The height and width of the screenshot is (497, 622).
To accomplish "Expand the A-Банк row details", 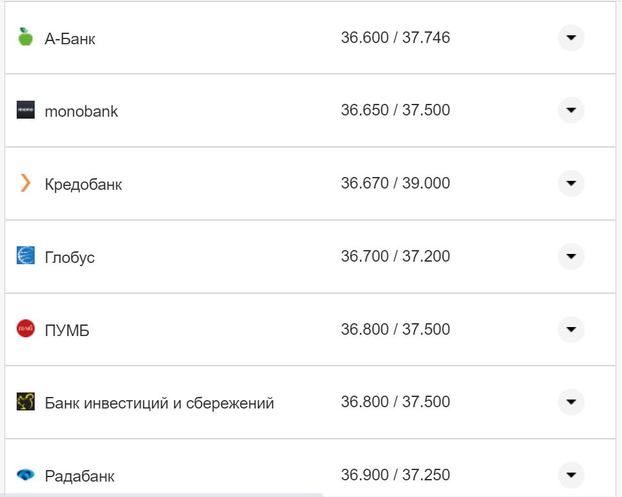I will (x=571, y=38).
